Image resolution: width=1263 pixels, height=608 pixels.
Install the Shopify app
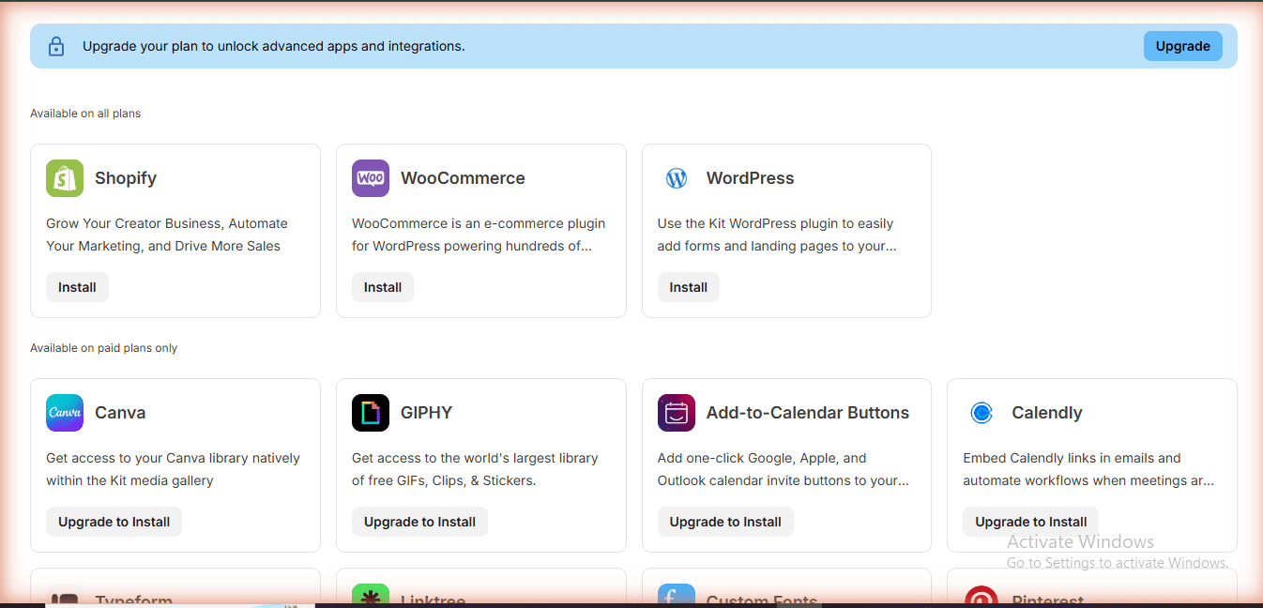coord(77,287)
